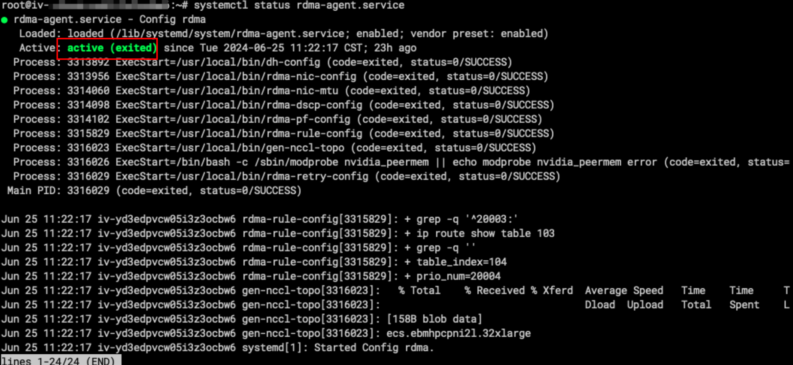
Task: Click the '[158B blob data]' log entry
Action: click(434, 319)
